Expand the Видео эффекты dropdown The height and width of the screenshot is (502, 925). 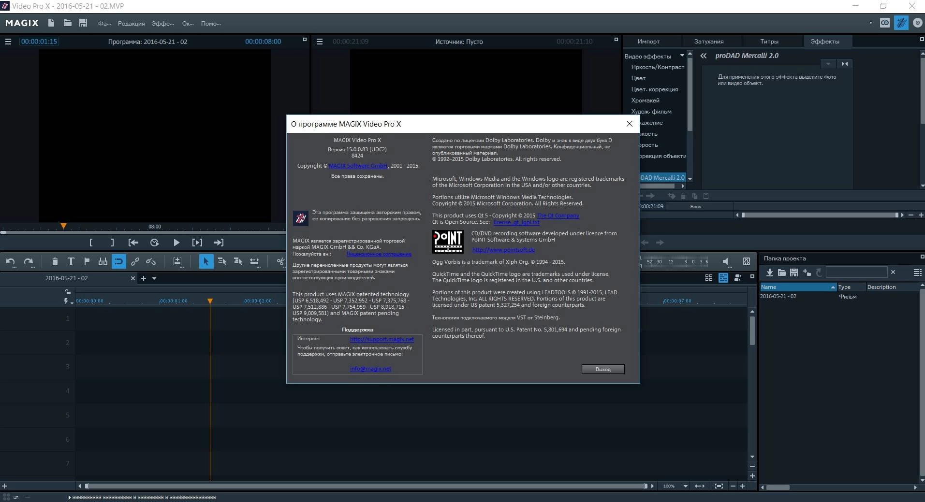(x=682, y=56)
